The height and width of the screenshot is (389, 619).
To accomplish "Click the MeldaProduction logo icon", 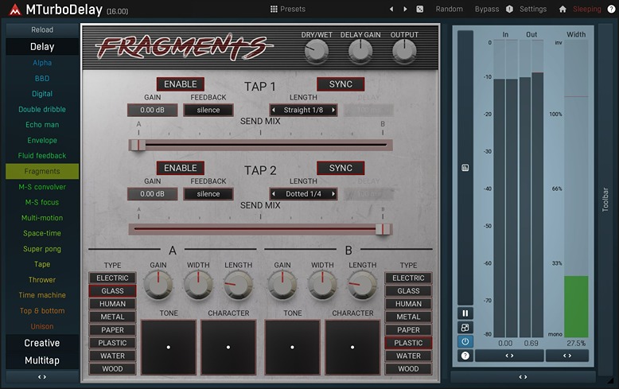I will click(x=15, y=10).
